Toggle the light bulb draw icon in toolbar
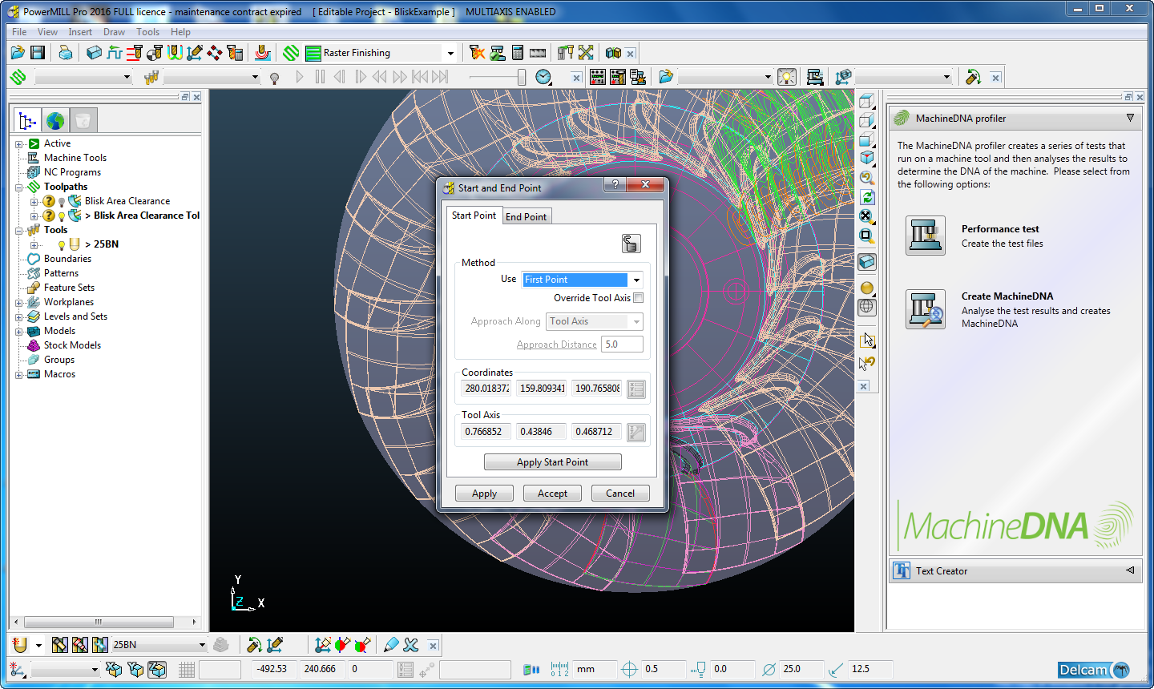This screenshot has width=1154, height=689. click(787, 77)
